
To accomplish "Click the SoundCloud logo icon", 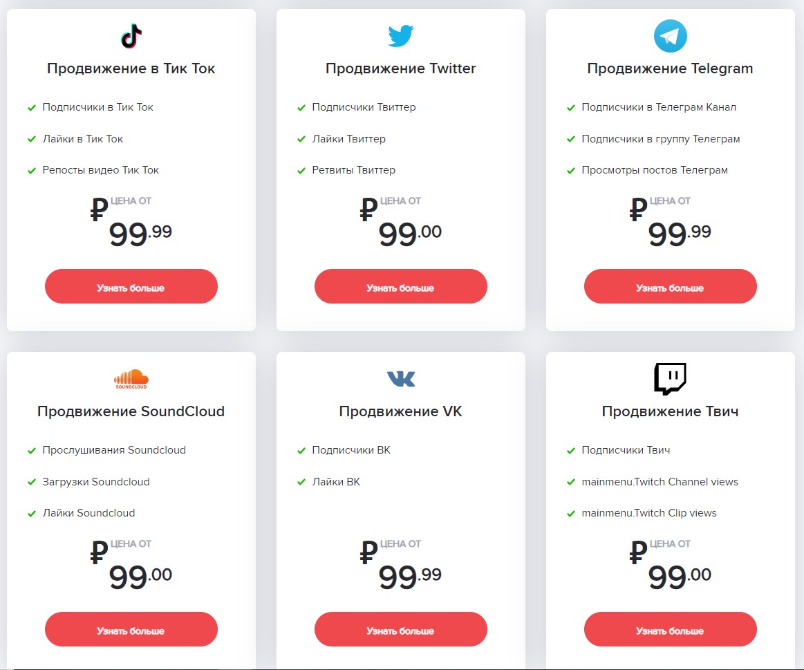I will (x=131, y=379).
